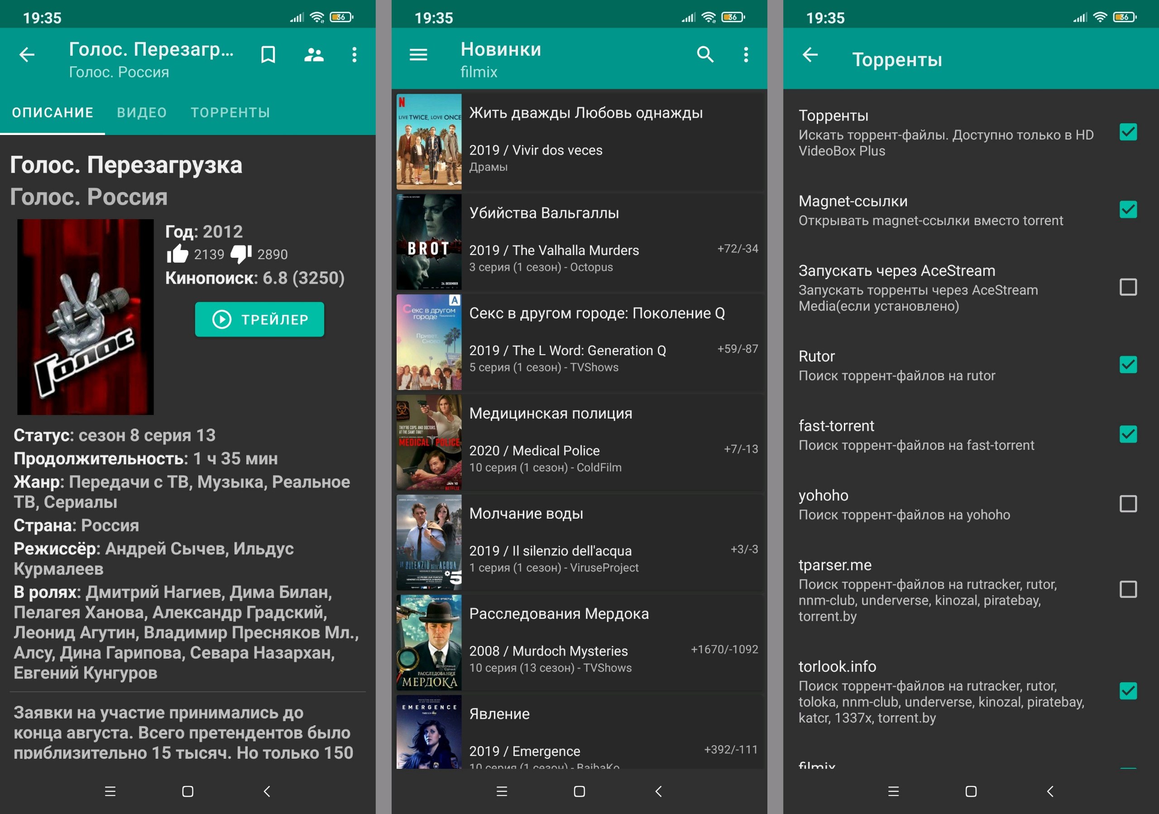The height and width of the screenshot is (814, 1159).
Task: Enable Запускать через AceStream checkbox
Action: click(1128, 287)
